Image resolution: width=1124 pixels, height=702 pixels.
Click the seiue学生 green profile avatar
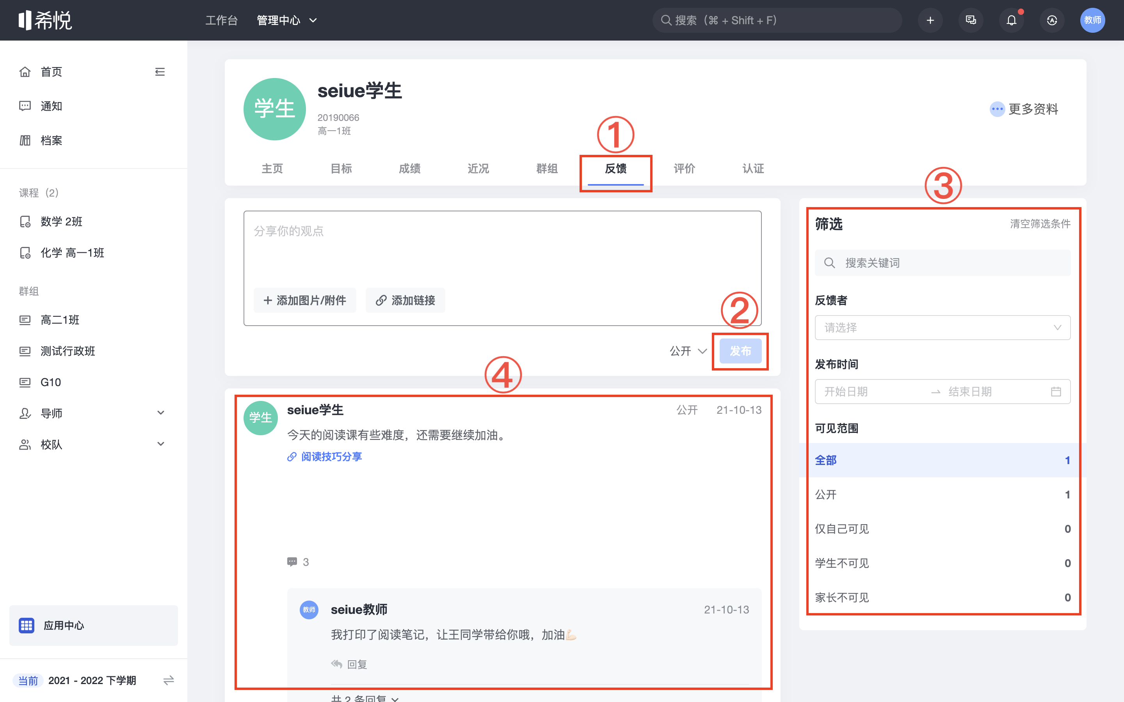(x=274, y=109)
